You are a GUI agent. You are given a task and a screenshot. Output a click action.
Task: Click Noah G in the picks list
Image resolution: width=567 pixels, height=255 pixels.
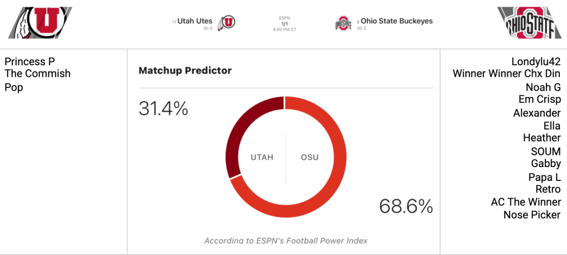(x=543, y=87)
